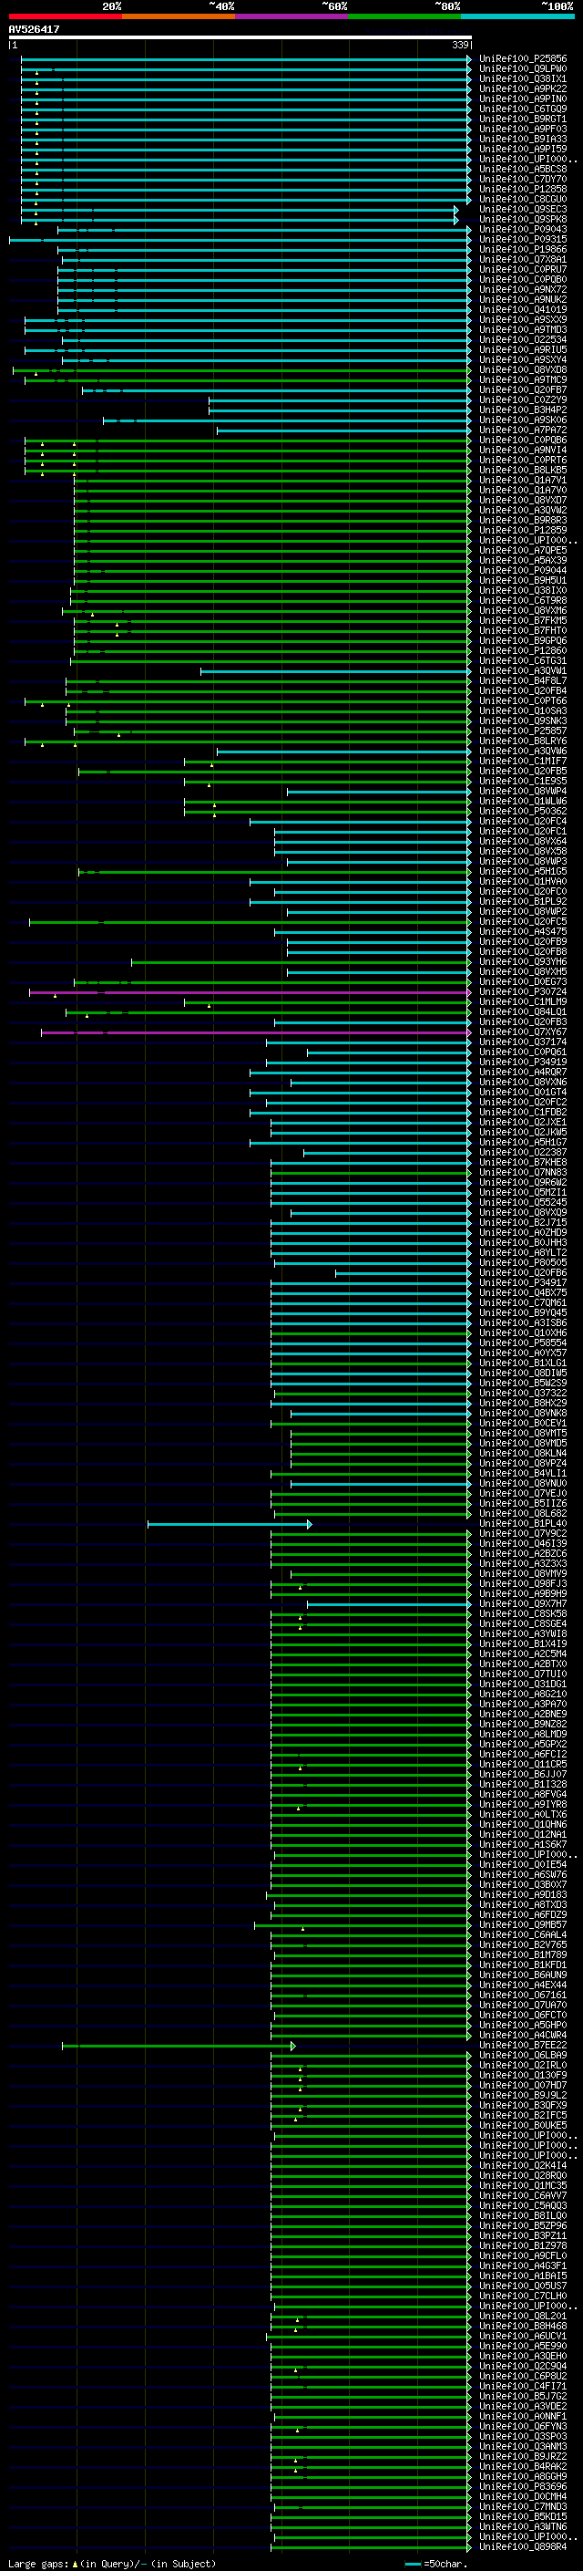The height and width of the screenshot is (2571, 583).
Task: Select the UniRef100_P12858 label
Action: click(x=523, y=190)
